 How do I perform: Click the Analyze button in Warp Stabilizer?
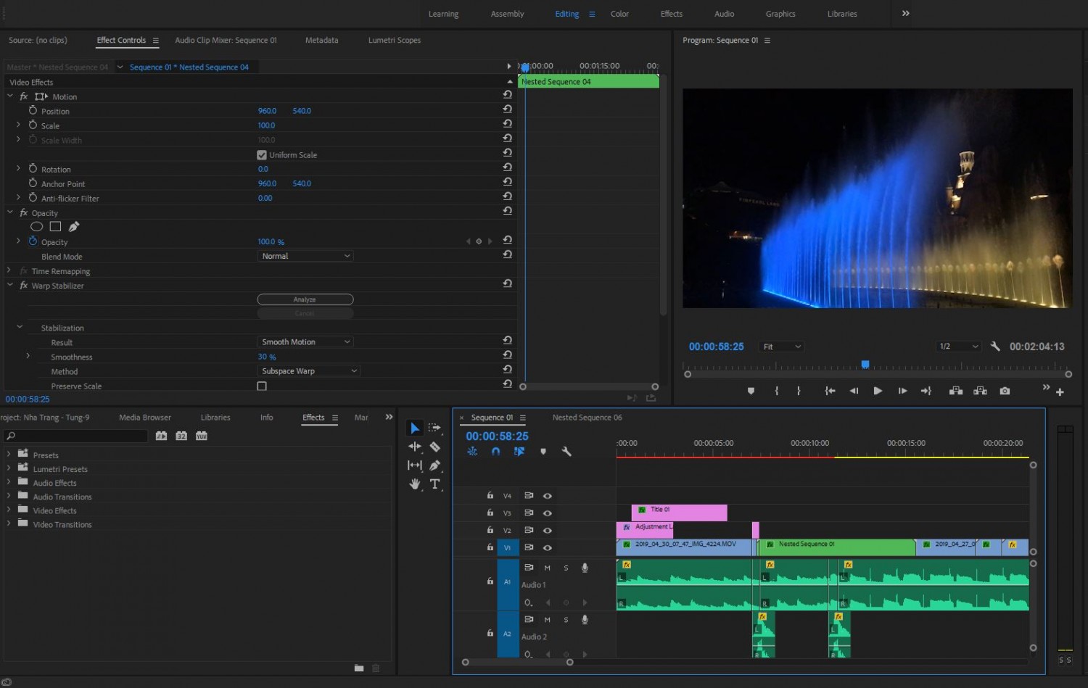pyautogui.click(x=305, y=299)
